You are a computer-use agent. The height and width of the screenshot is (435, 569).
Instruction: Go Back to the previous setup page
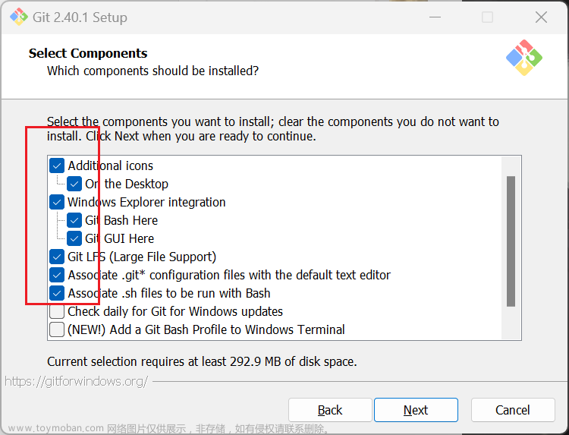[x=330, y=410]
